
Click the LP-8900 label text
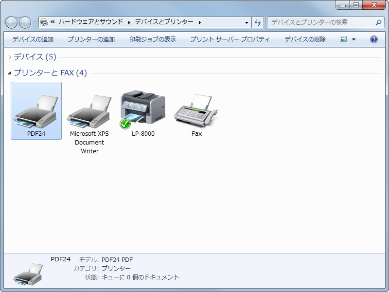pos(143,133)
